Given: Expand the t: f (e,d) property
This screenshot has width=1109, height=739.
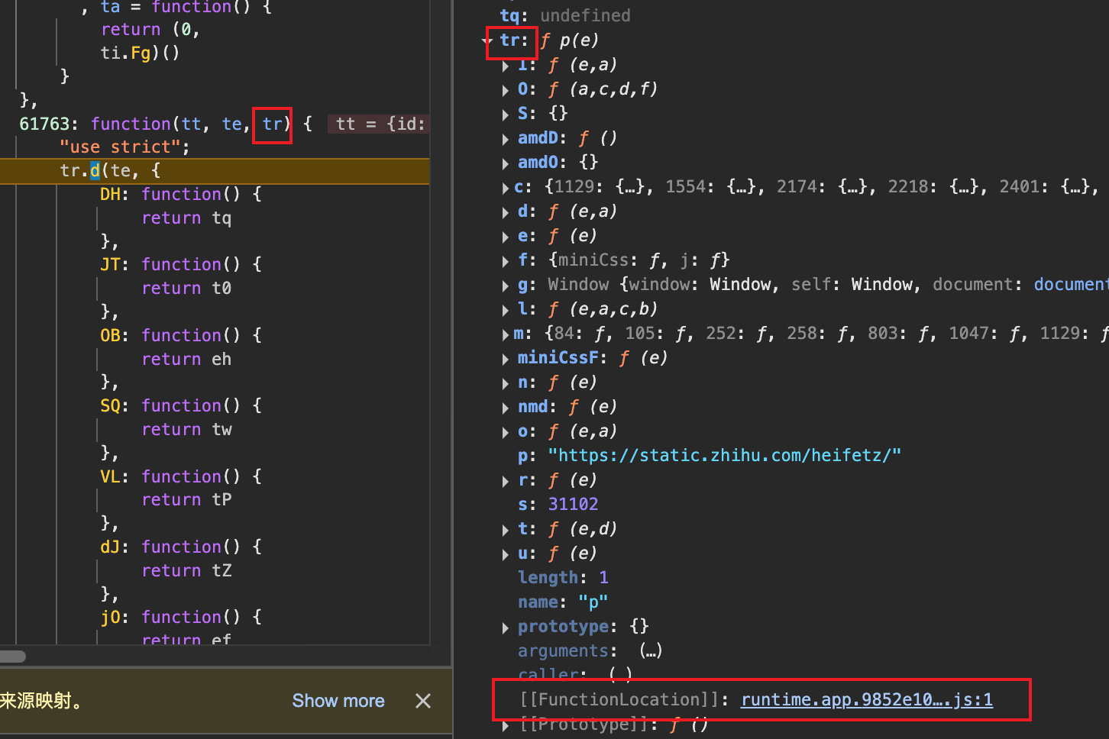Looking at the screenshot, I should click(506, 530).
